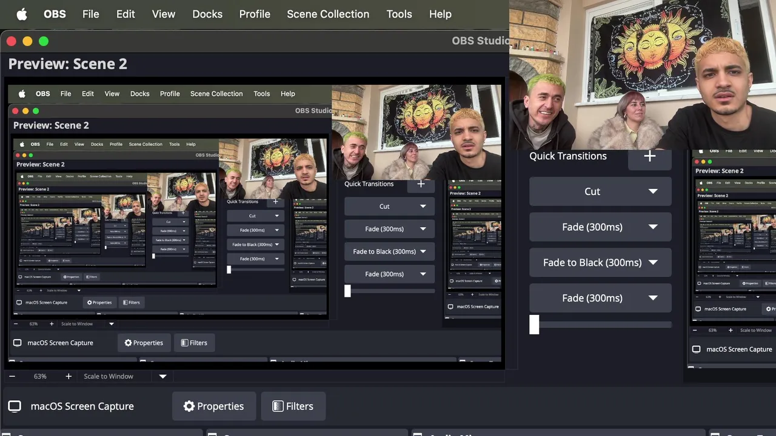
Task: Click the arrow on the large Fade to Black button
Action: (x=653, y=262)
